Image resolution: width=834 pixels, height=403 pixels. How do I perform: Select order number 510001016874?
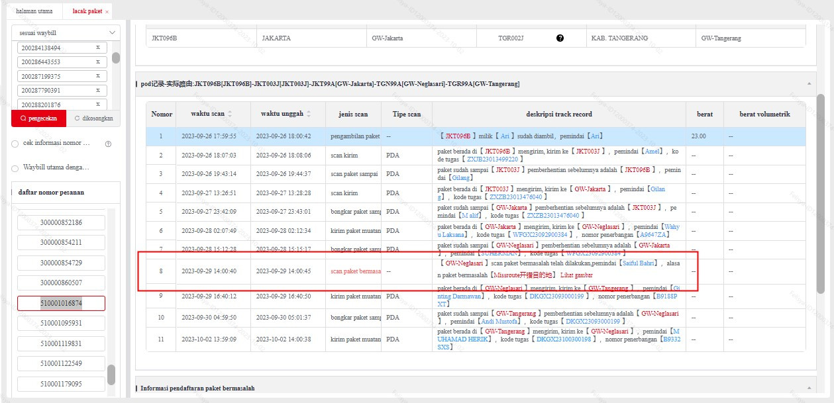click(61, 303)
